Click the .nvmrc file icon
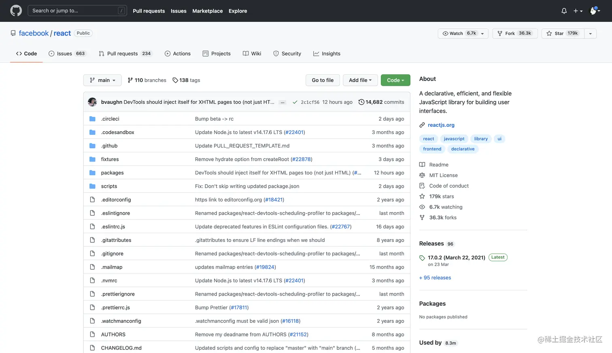The height and width of the screenshot is (353, 612). [92, 280]
